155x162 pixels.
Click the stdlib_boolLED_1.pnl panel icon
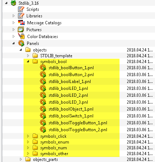click(43, 88)
